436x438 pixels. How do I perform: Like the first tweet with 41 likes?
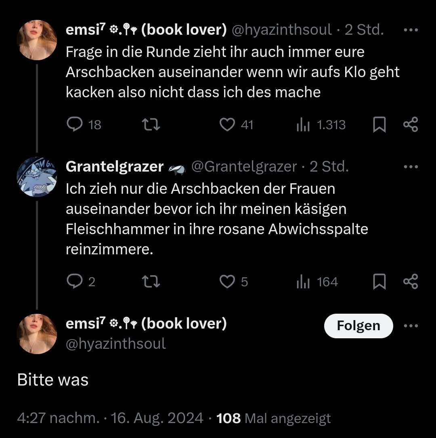pyautogui.click(x=227, y=125)
